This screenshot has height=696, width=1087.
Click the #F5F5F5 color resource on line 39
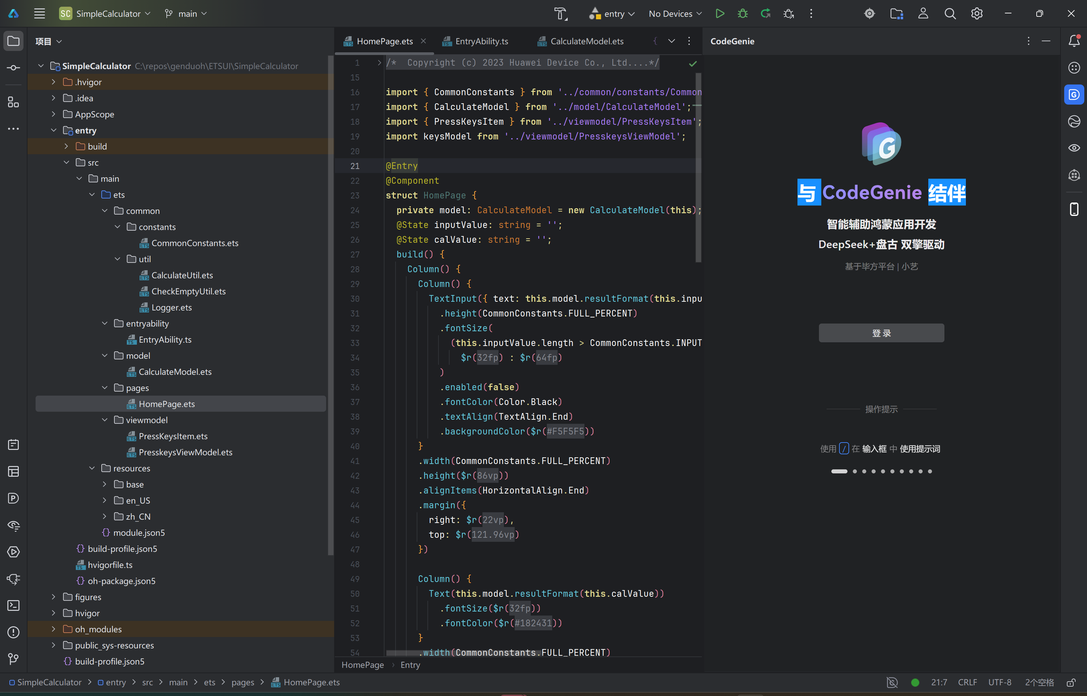point(565,431)
